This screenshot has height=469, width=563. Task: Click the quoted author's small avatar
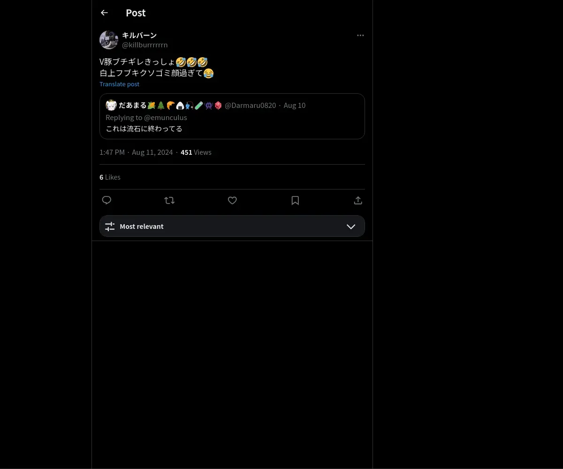click(x=111, y=105)
